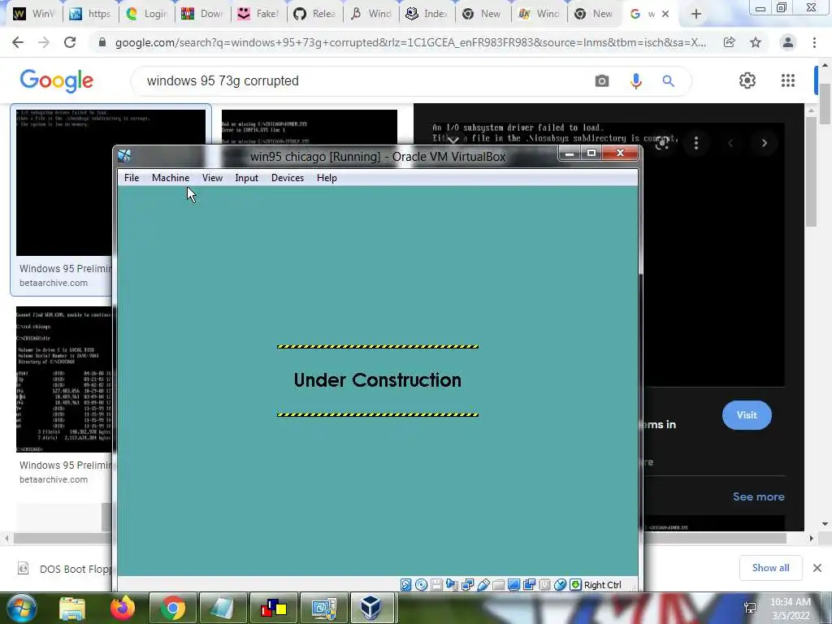Open the Google apps grid
Screen dimensions: 832x624
pyautogui.click(x=788, y=80)
